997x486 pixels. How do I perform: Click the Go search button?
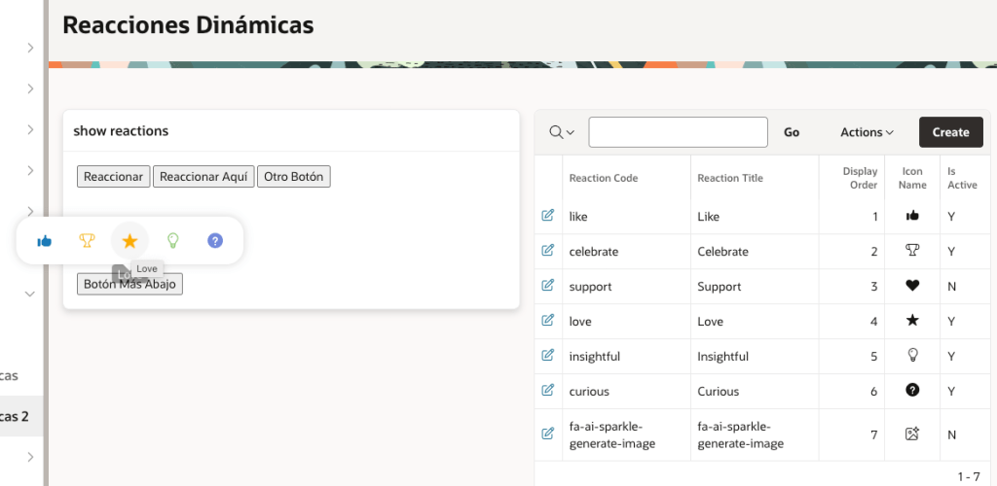792,132
